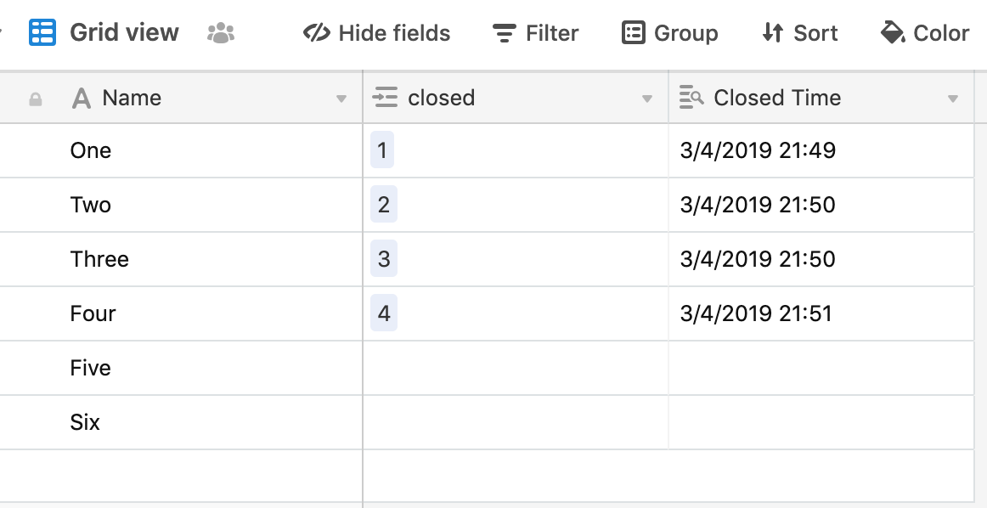This screenshot has height=508, width=987.
Task: Open the closed column dropdown arrow
Action: click(646, 99)
